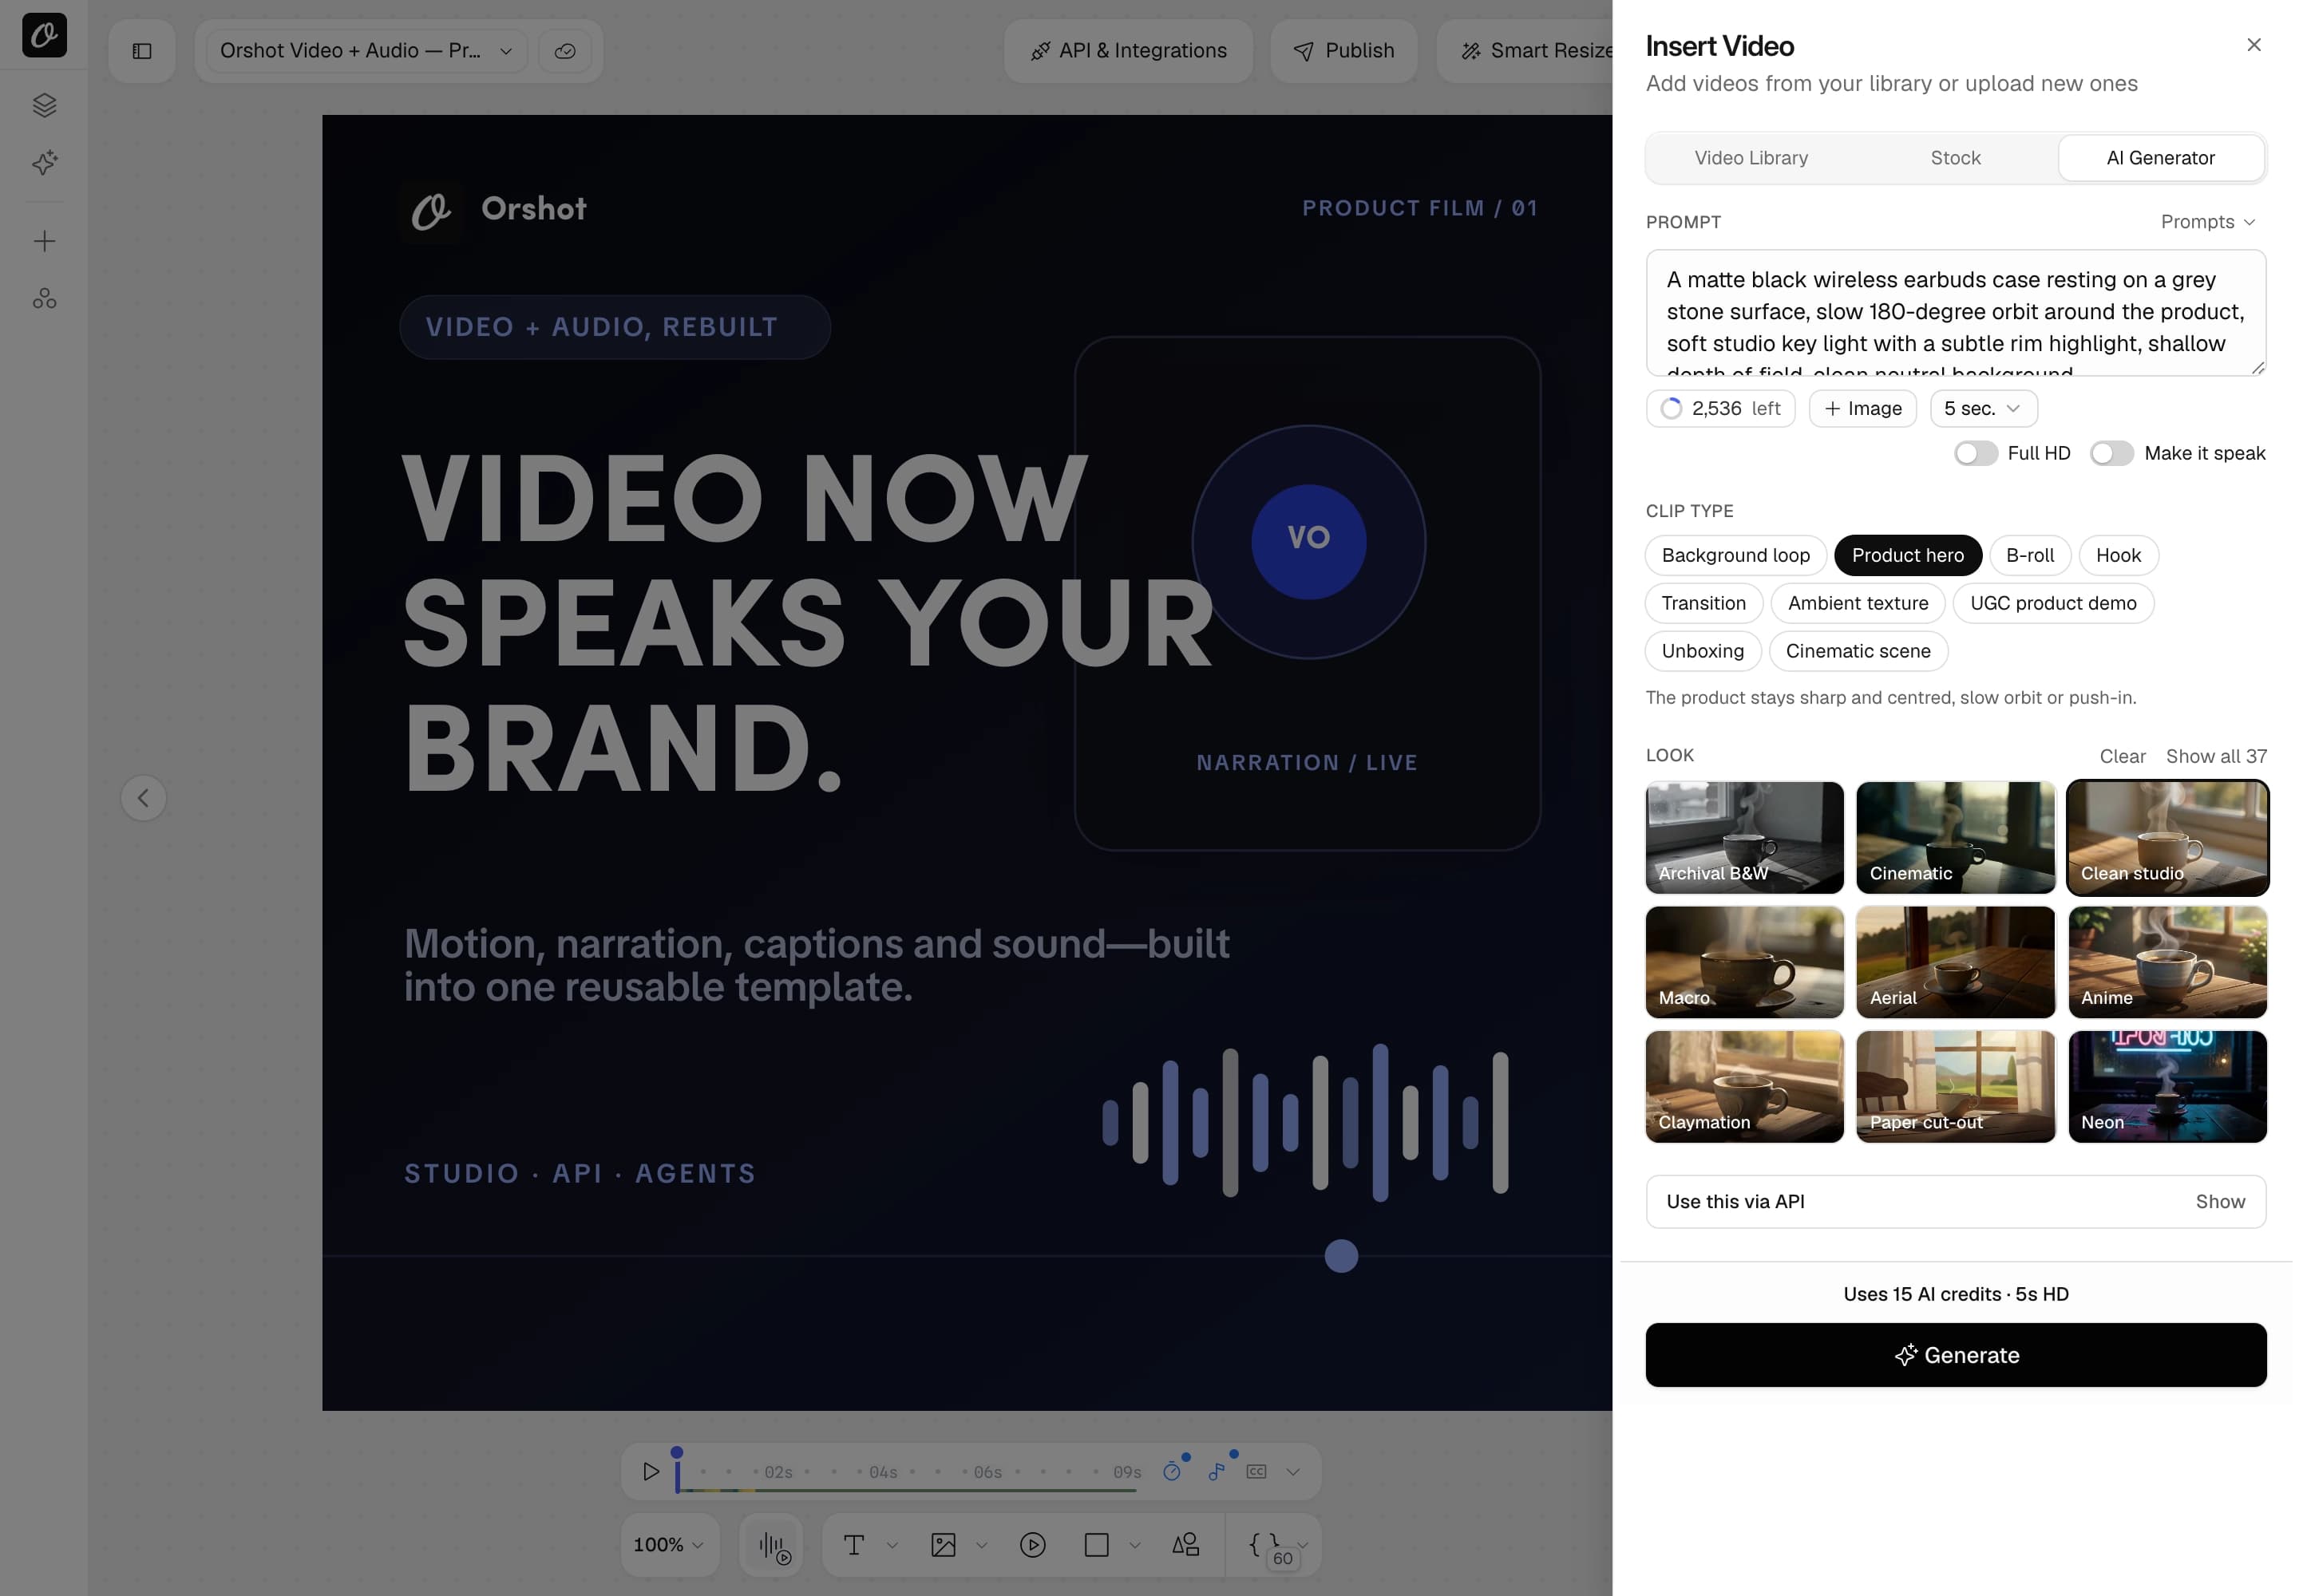Open the Prompts dropdown

[x=2208, y=222]
